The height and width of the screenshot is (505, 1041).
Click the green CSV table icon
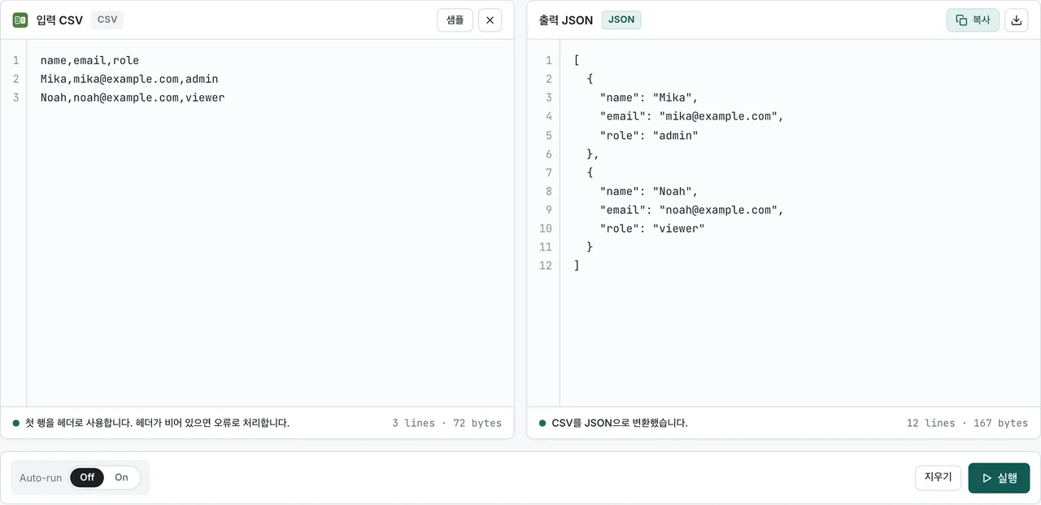20,20
